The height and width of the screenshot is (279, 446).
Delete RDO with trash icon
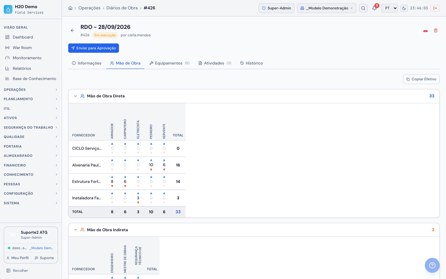click(x=436, y=30)
